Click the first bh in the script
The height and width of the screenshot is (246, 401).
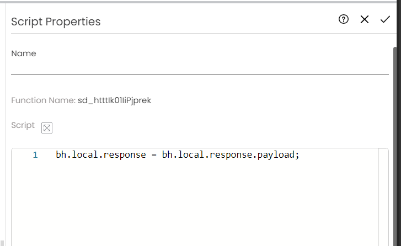[x=60, y=155]
